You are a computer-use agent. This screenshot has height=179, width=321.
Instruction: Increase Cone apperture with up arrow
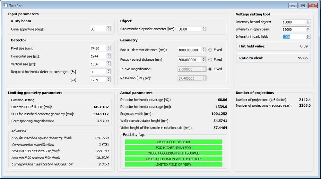108,28
